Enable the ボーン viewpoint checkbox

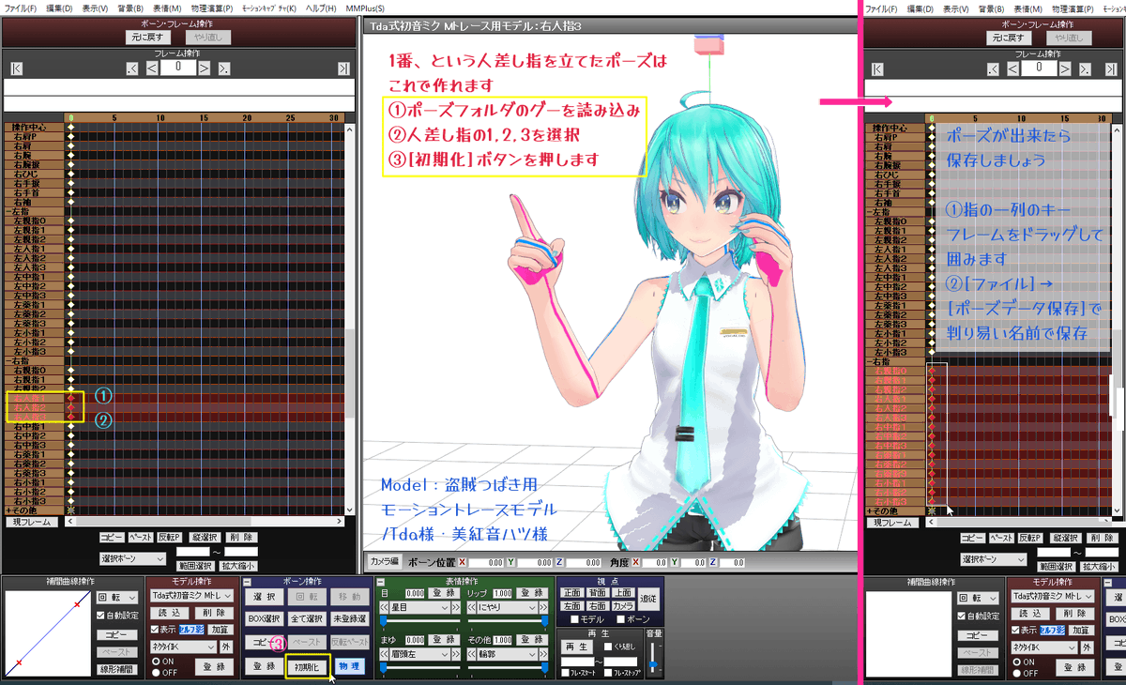tap(618, 619)
